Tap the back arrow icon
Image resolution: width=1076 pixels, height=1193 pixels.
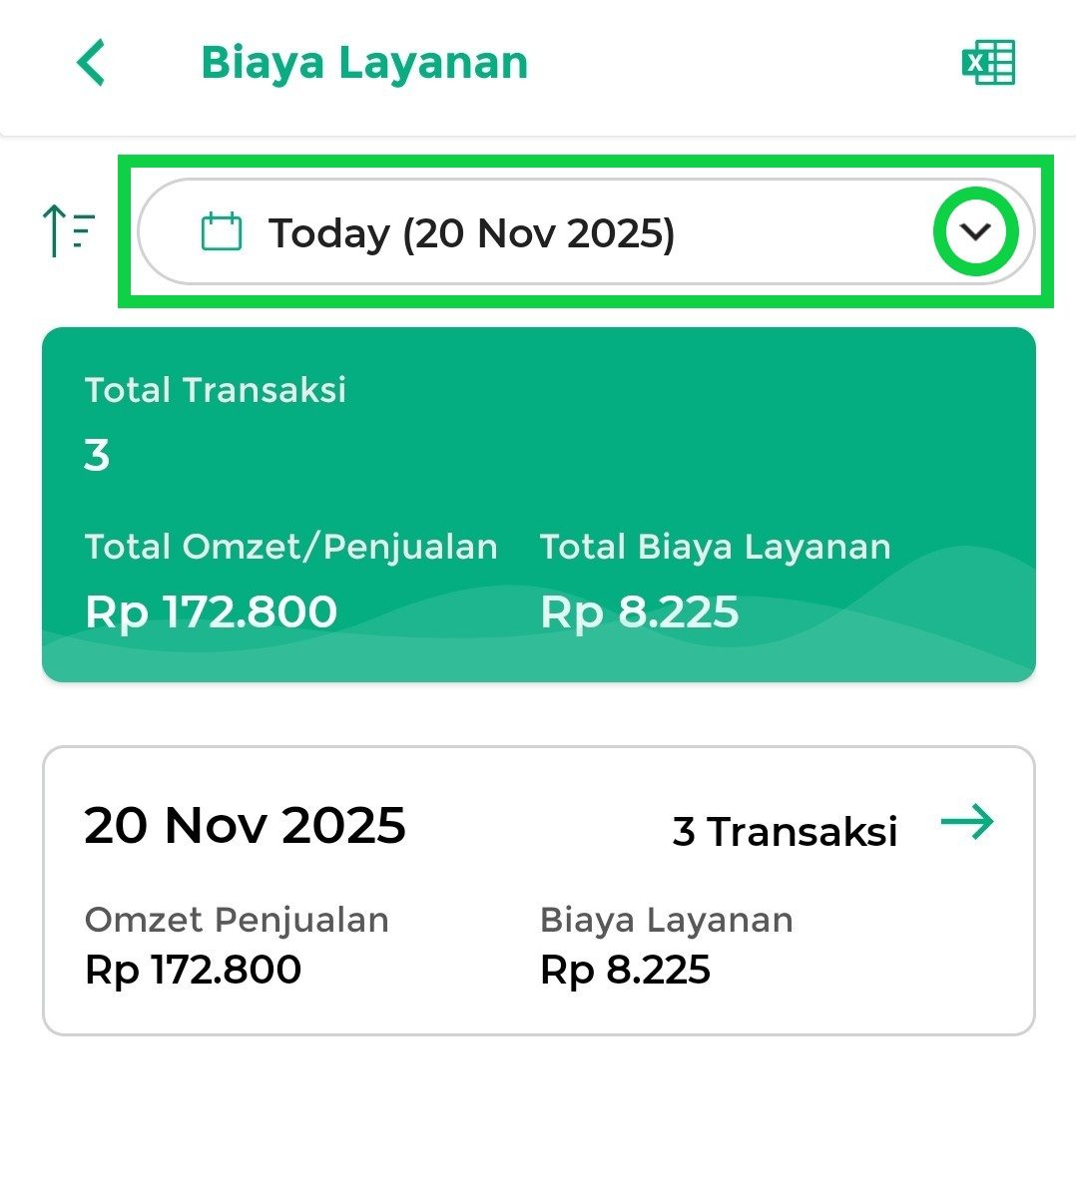pyautogui.click(x=91, y=63)
